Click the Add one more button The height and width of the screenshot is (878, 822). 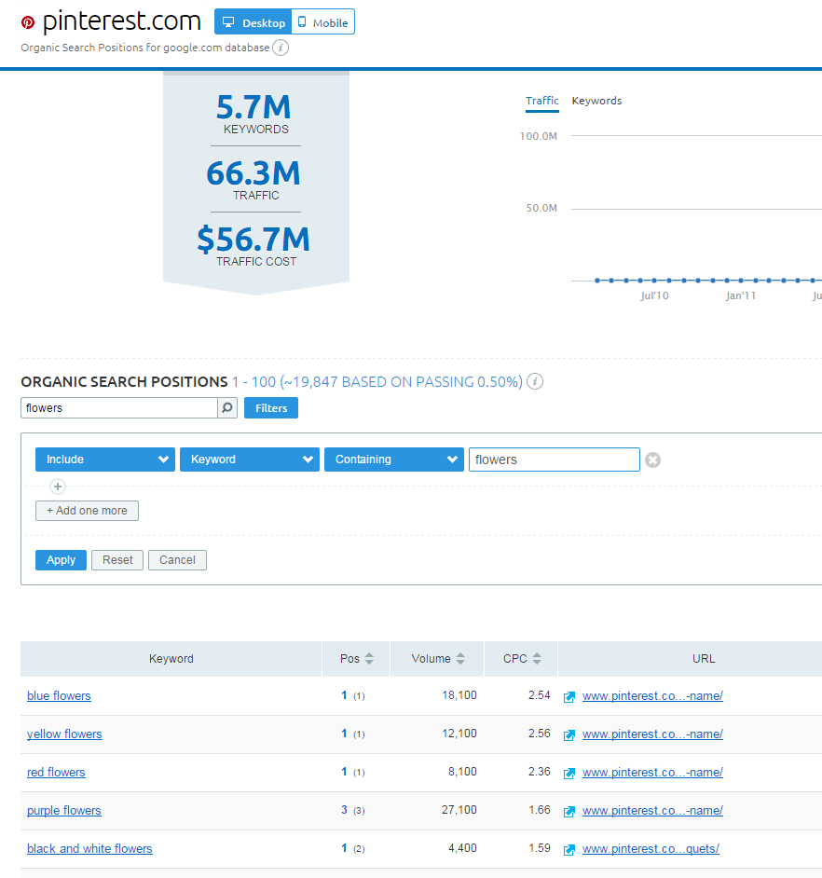pyautogui.click(x=87, y=511)
